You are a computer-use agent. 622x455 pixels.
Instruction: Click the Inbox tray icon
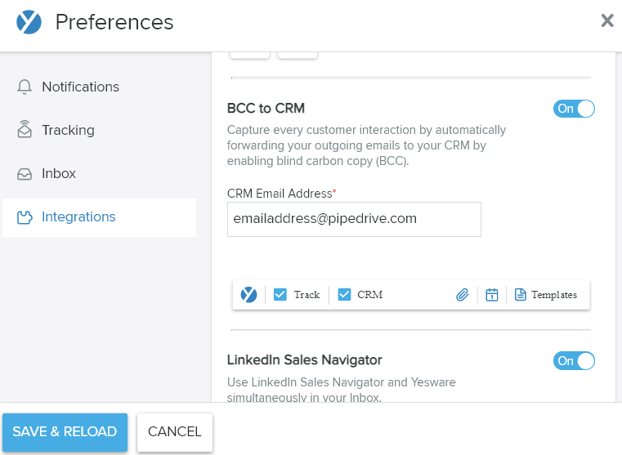(25, 174)
